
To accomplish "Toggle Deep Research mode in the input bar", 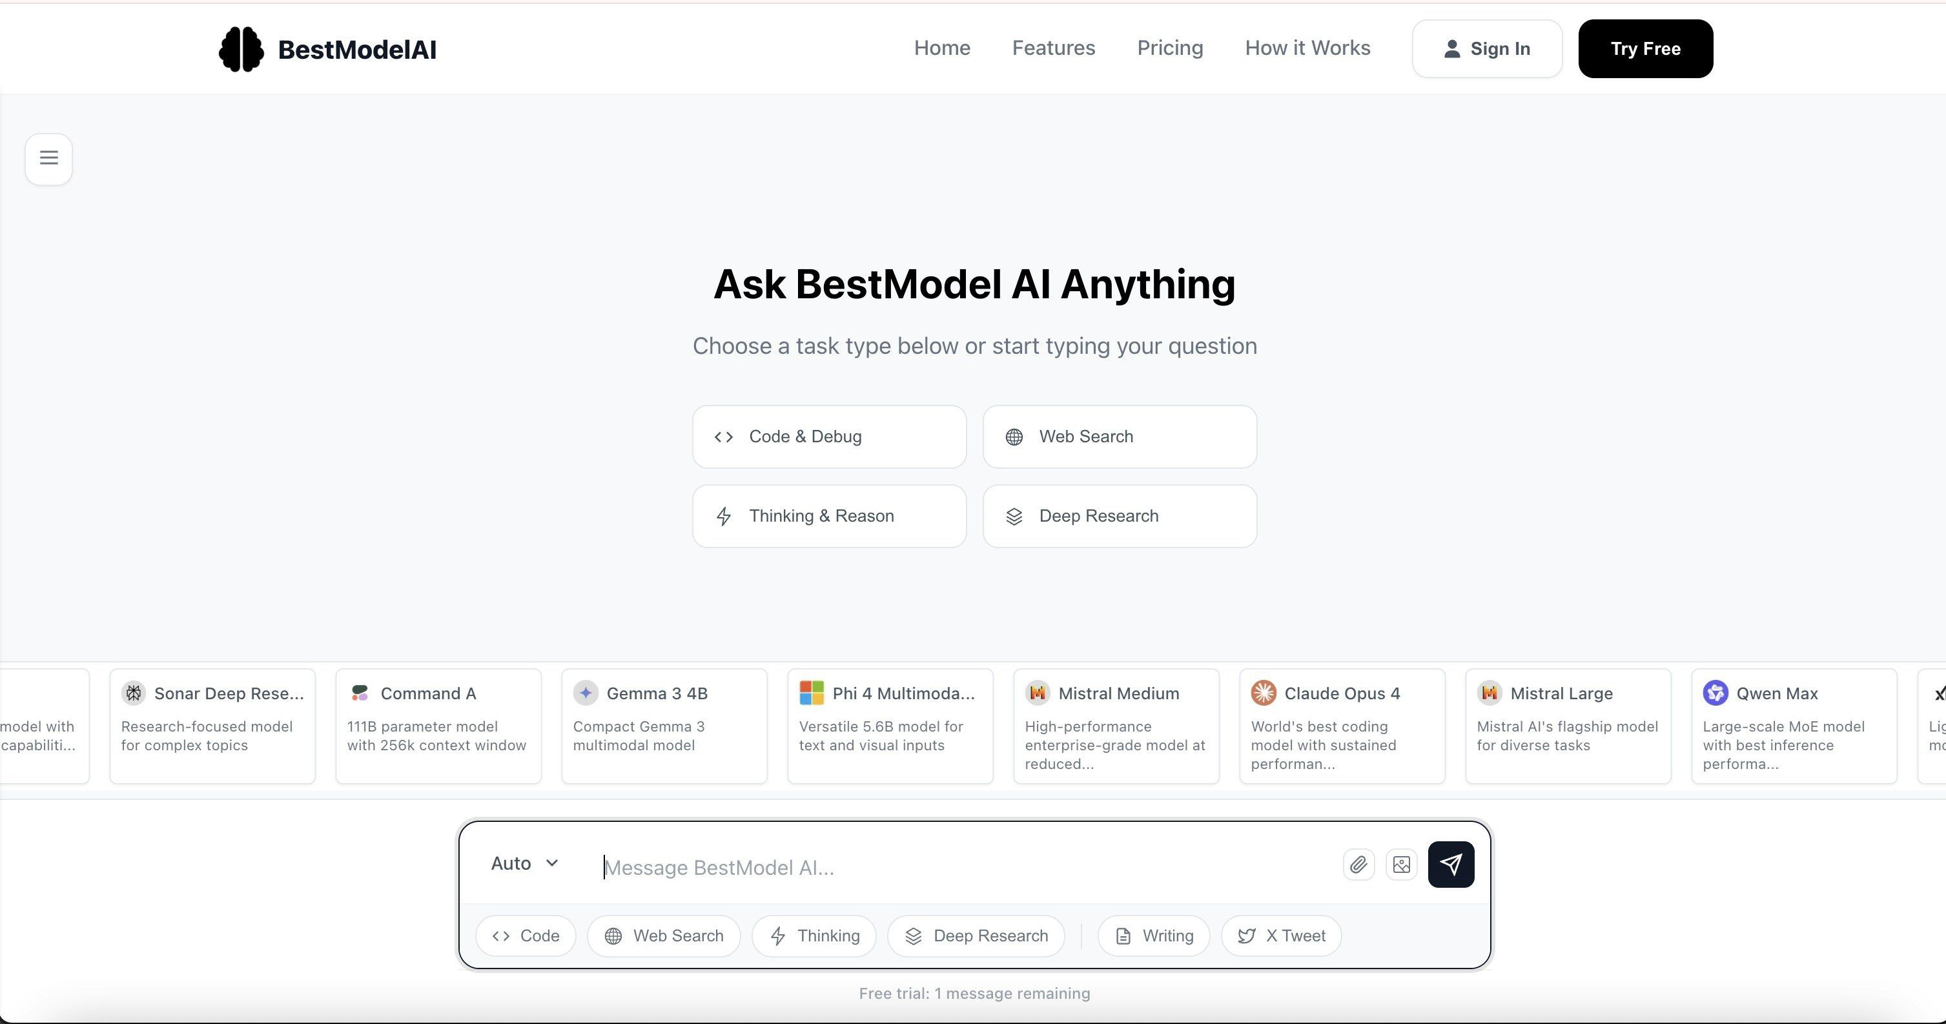I will coord(976,936).
